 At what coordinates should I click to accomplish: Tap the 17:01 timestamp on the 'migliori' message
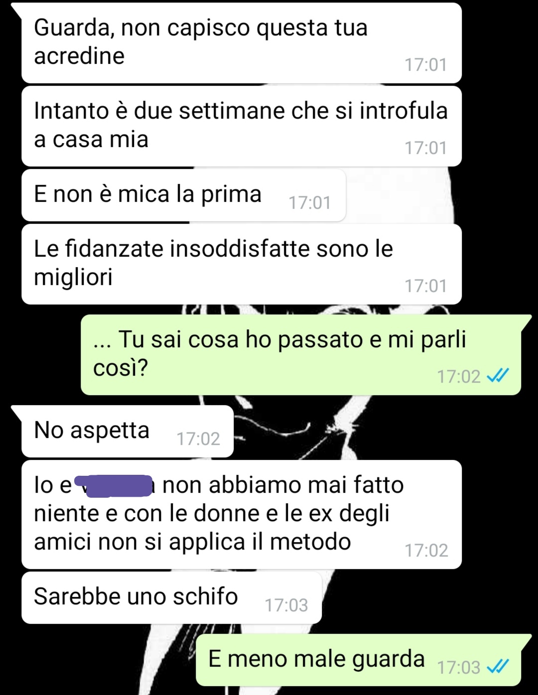click(x=425, y=286)
